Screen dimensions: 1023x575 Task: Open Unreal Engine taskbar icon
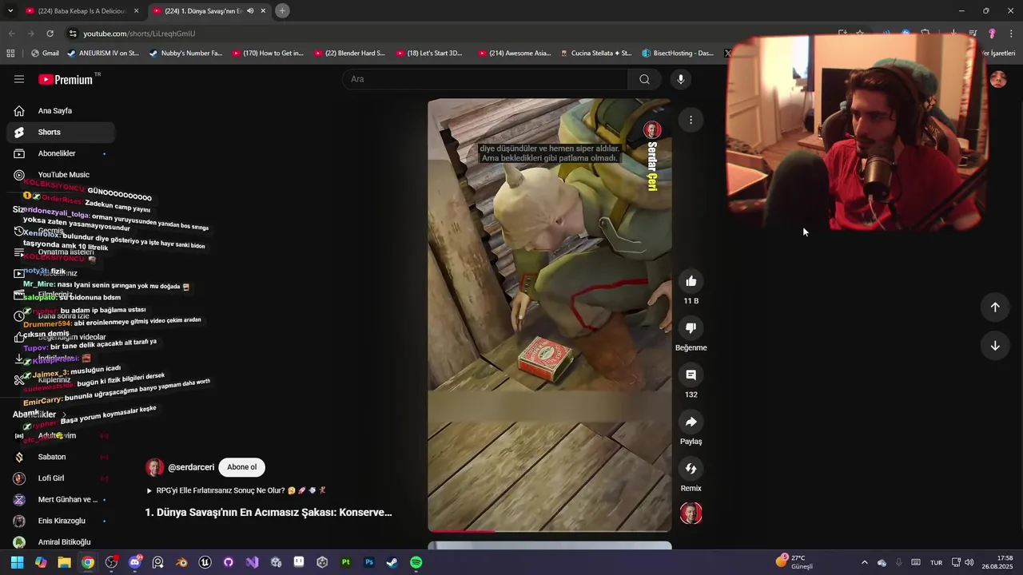click(205, 562)
